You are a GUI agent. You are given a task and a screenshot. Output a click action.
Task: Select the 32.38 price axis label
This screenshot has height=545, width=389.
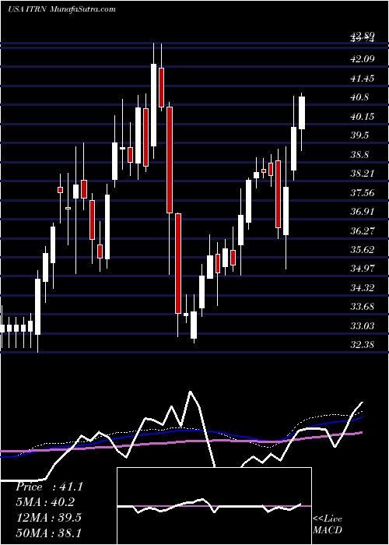(363, 345)
